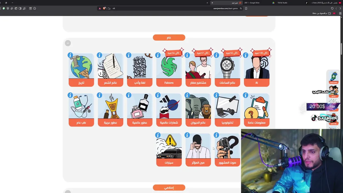The height and width of the screenshot is (193, 343).
Task: Choose the Falcons category card
Action: pos(169,70)
